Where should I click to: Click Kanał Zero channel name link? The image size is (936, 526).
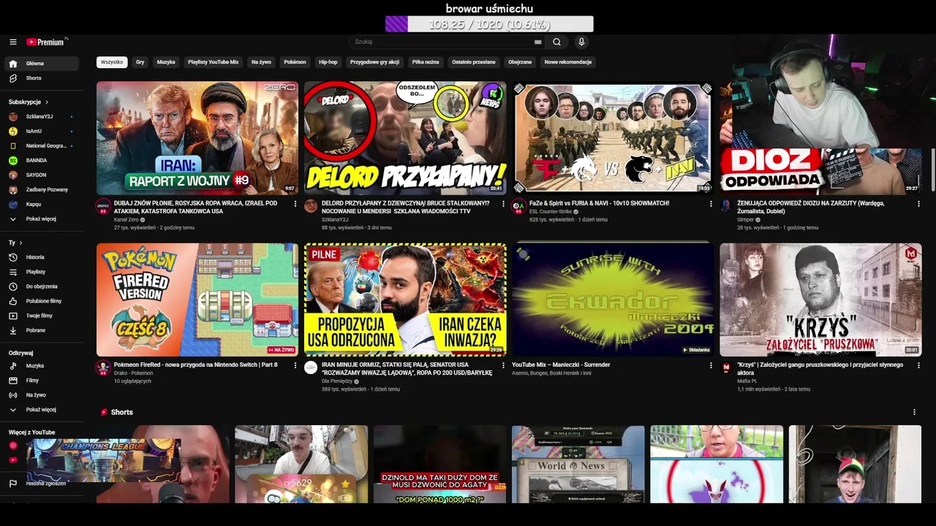127,219
